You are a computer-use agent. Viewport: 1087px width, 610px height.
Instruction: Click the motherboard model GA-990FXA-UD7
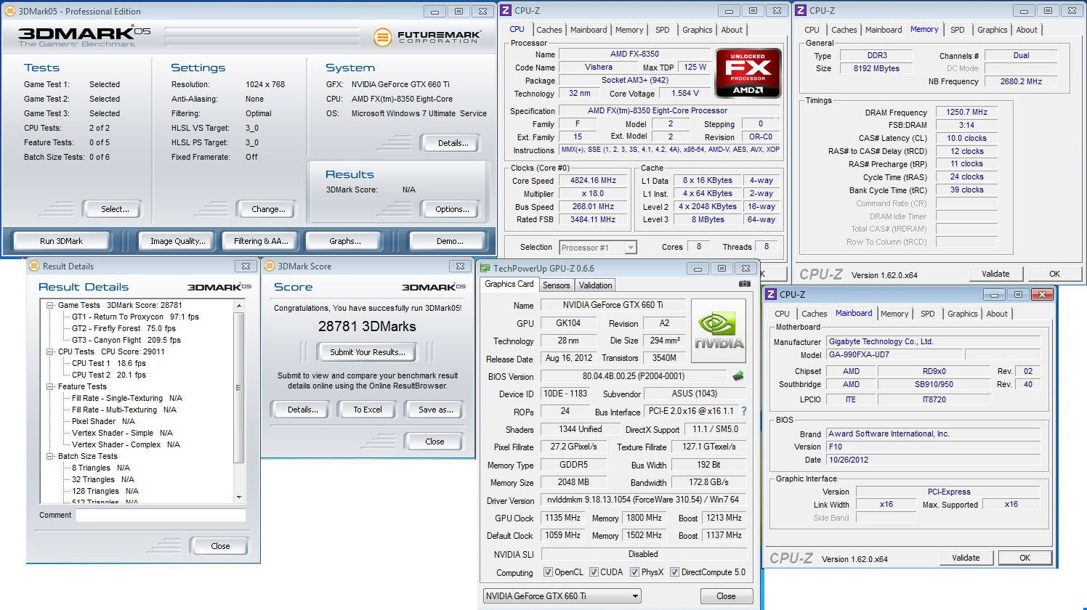pyautogui.click(x=894, y=355)
